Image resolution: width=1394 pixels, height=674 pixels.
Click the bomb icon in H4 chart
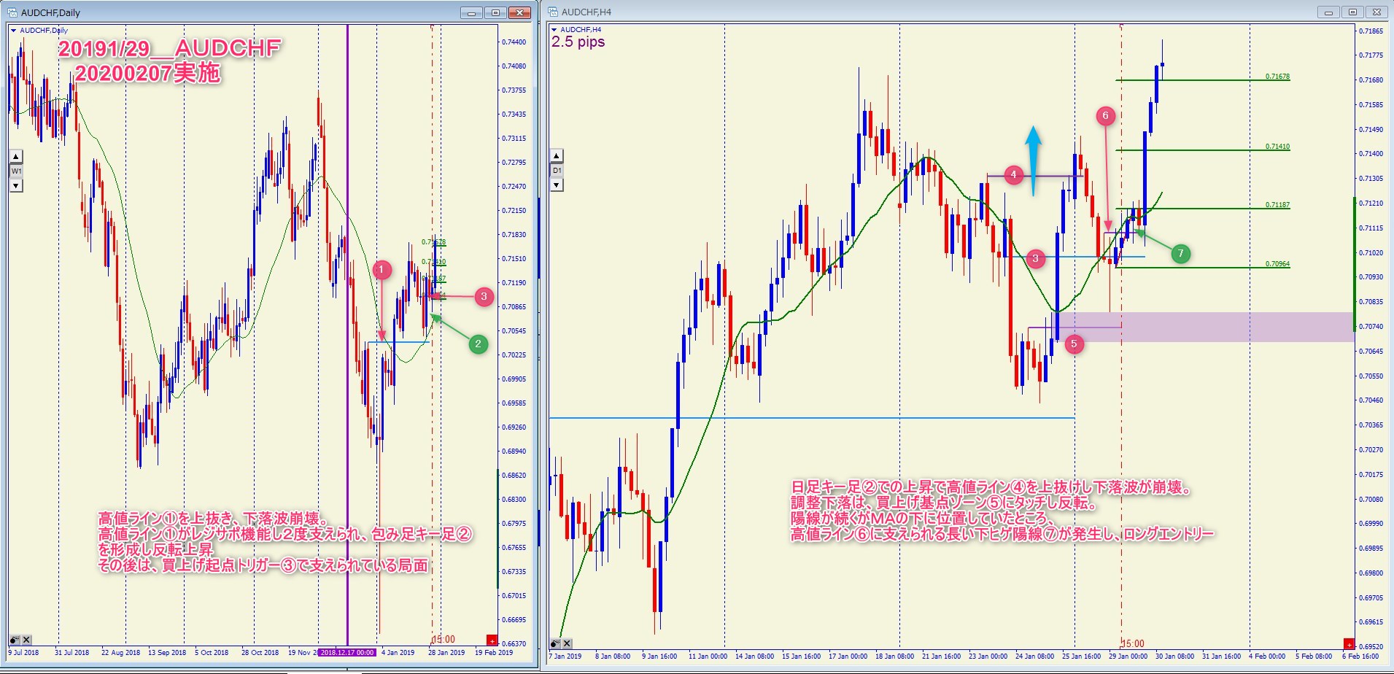pyautogui.click(x=555, y=643)
